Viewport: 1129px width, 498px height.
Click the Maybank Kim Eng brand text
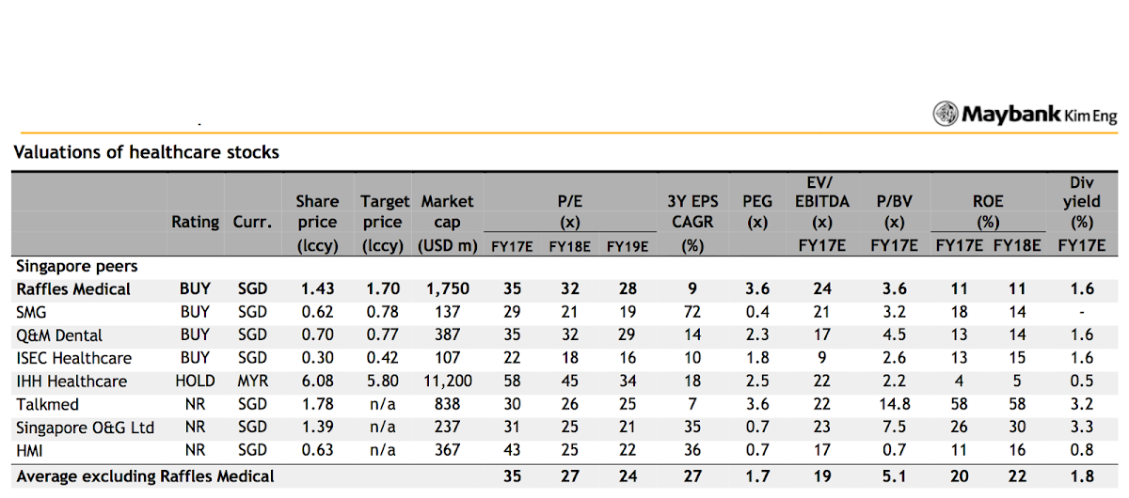coord(1039,115)
